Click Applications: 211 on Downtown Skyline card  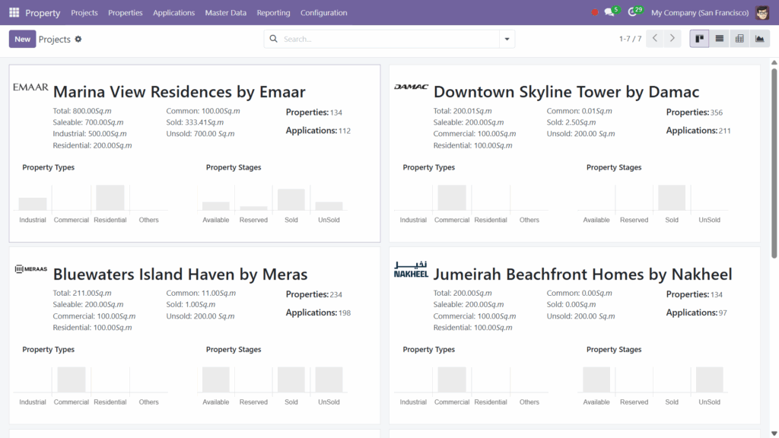698,131
